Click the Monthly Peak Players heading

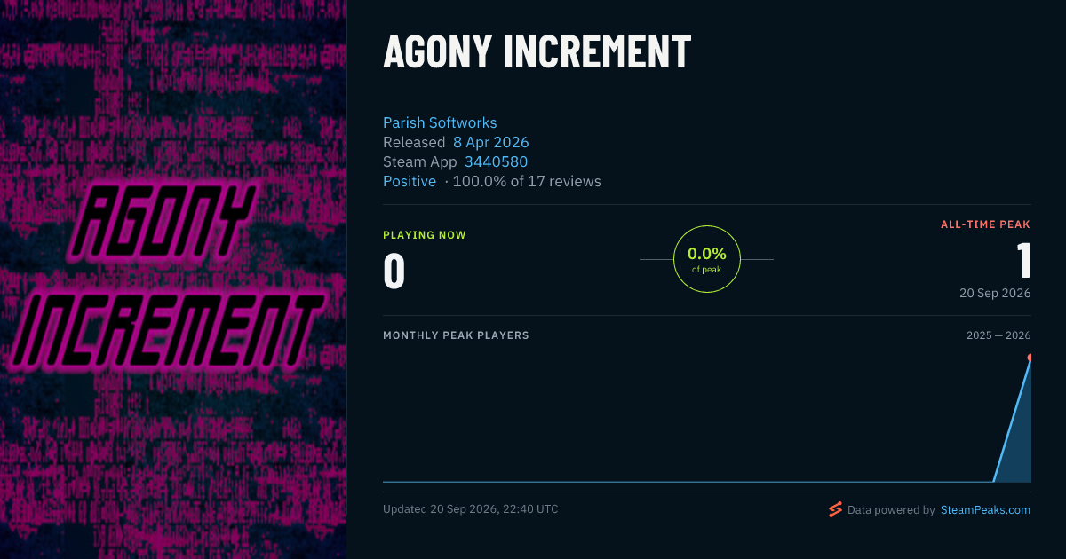[456, 335]
